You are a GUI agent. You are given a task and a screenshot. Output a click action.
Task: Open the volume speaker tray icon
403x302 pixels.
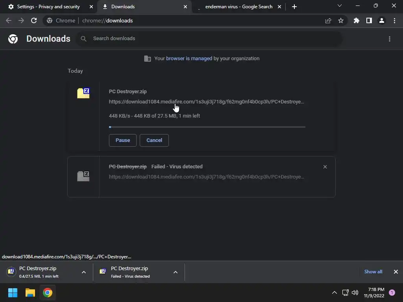[355, 293]
